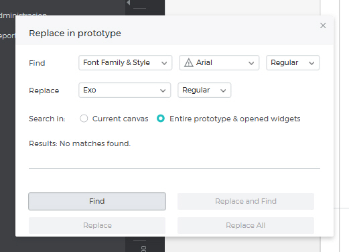Open the Font Family & Style dropdown
The image size is (349, 252).
125,63
